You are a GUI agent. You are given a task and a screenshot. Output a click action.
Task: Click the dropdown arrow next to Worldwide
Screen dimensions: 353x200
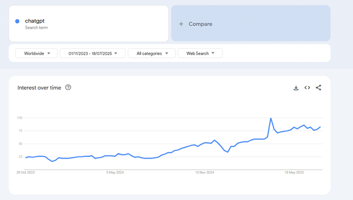coord(49,54)
